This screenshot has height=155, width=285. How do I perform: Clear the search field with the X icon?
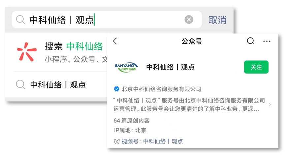(x=189, y=19)
